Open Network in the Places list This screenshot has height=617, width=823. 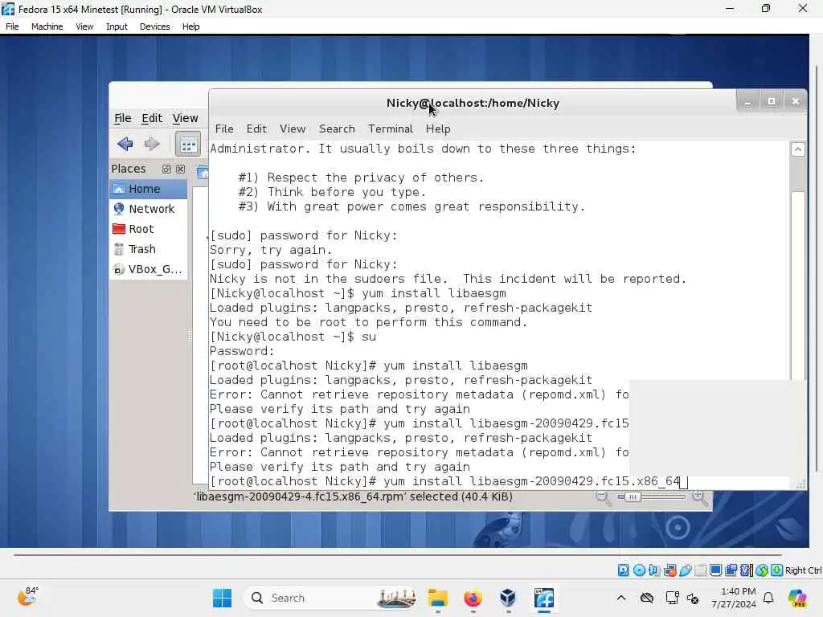click(148, 209)
